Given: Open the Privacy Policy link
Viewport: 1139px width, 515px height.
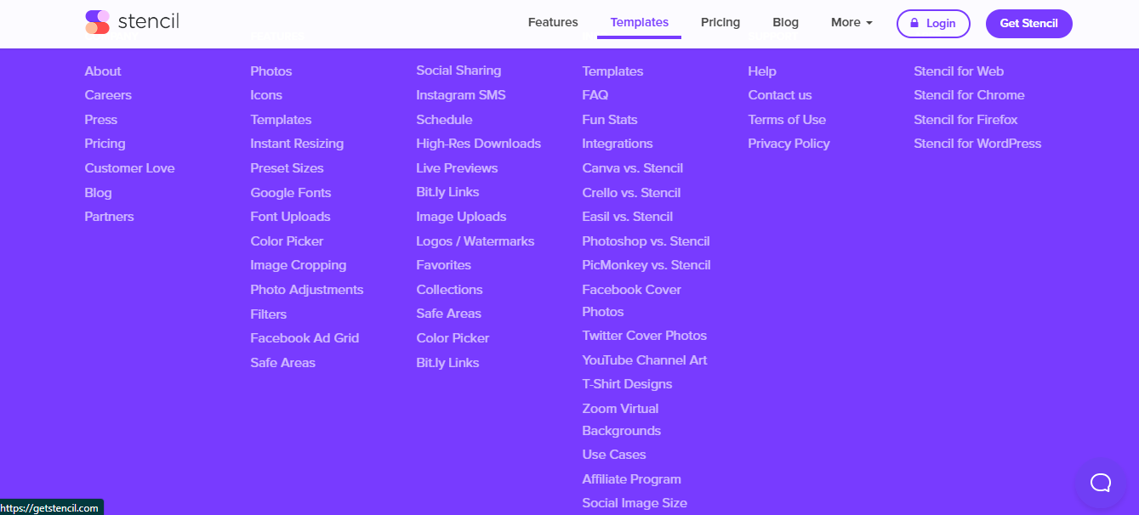Looking at the screenshot, I should pos(789,144).
